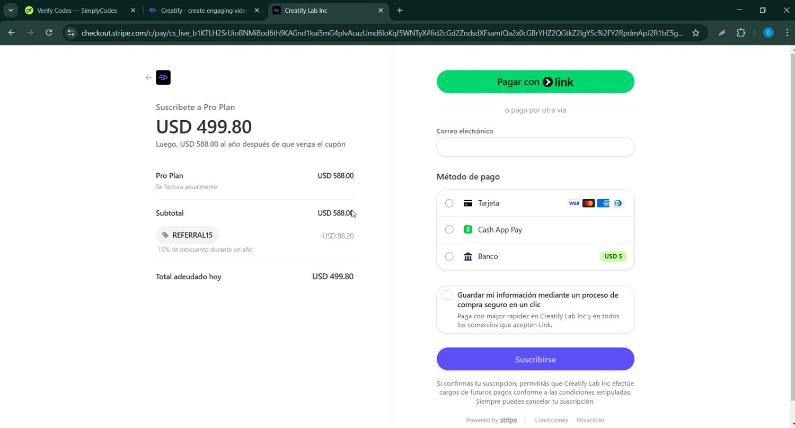Click the Diners Club logo

pos(617,203)
